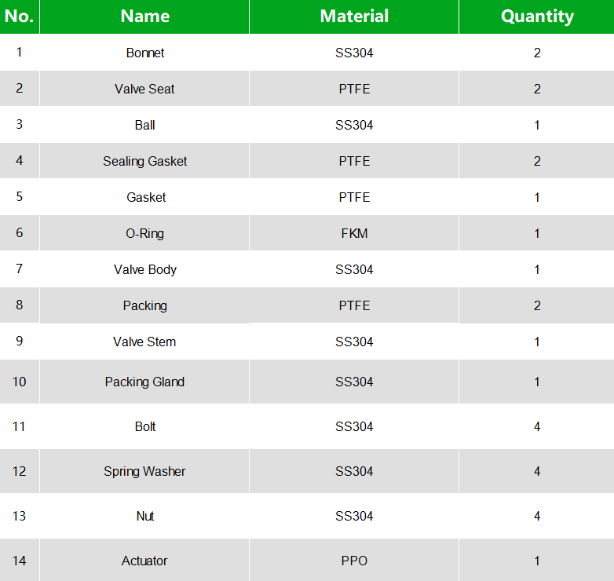Select the O-Ring name cell
Image resolution: width=614 pixels, height=581 pixels.
point(145,233)
